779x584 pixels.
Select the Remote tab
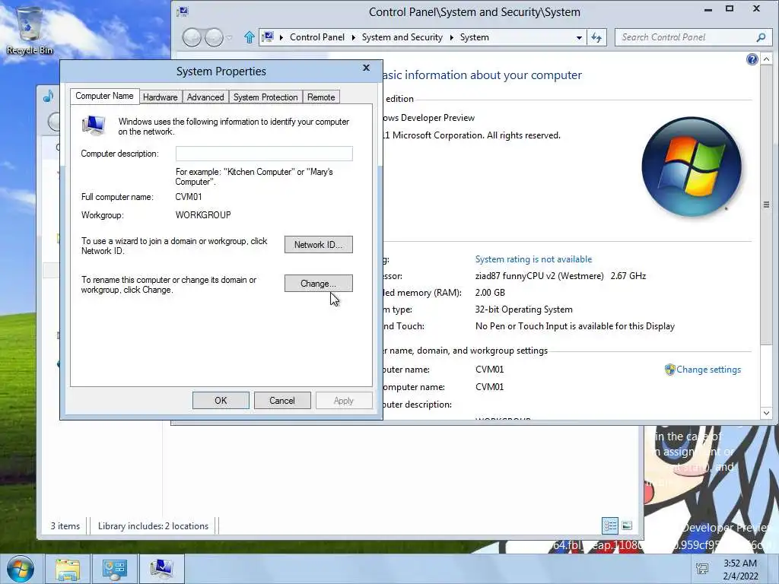click(x=321, y=97)
